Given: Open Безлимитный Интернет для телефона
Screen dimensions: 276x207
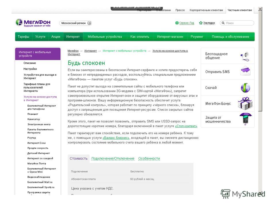Looking at the screenshot, I should 41,107.
